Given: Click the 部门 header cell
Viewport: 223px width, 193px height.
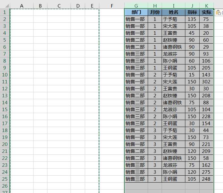Looking at the screenshot, I should click(x=136, y=12).
